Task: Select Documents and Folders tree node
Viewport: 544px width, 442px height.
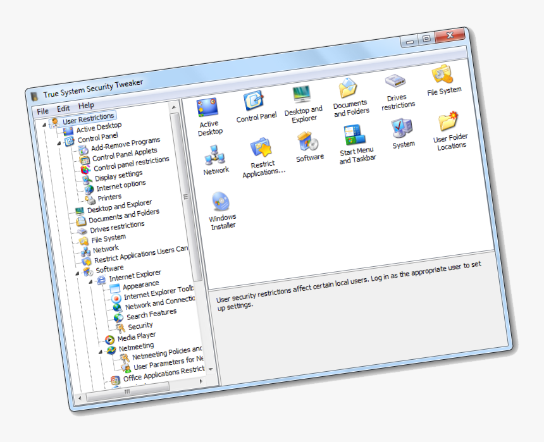Action: point(123,216)
